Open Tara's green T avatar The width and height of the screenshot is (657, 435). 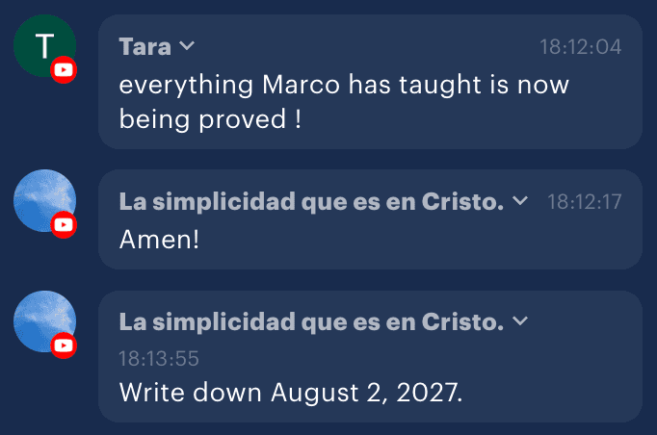pos(44,45)
